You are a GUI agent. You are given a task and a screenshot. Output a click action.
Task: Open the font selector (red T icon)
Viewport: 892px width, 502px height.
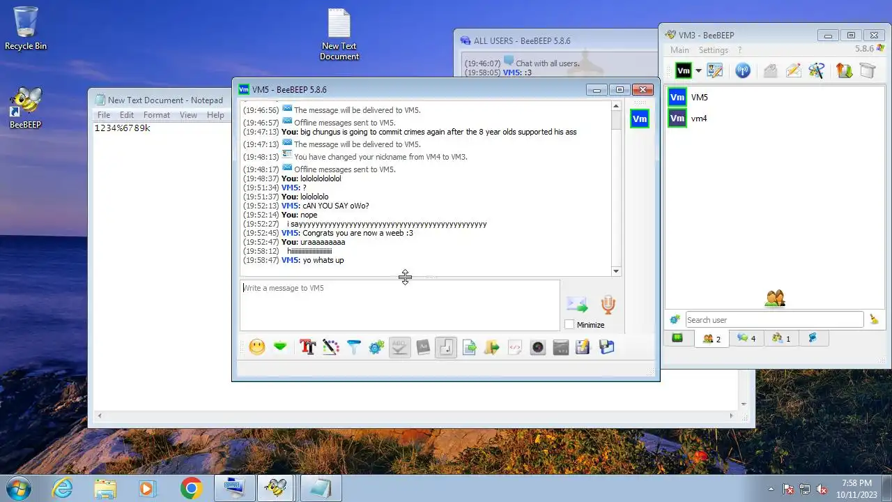308,347
